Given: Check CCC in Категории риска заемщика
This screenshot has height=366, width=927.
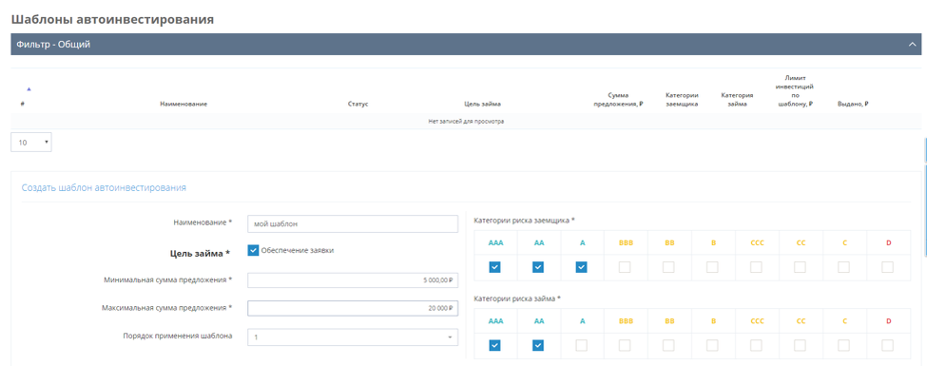Looking at the screenshot, I should click(756, 267).
